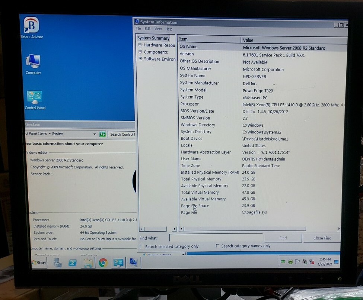Open Google Chrome from the taskbar
Image resolution: width=363 pixels, height=300 pixels.
tap(103, 263)
